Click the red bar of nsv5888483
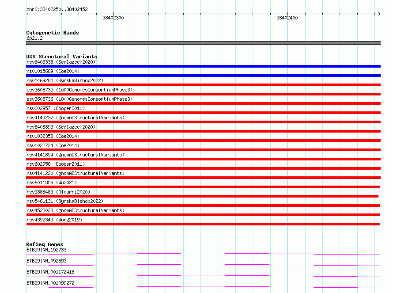This screenshot has width=393, height=293. click(x=202, y=196)
